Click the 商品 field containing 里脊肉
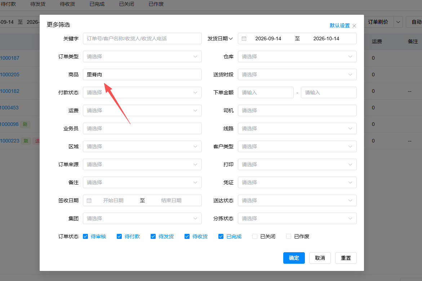The height and width of the screenshot is (281, 422). click(142, 75)
